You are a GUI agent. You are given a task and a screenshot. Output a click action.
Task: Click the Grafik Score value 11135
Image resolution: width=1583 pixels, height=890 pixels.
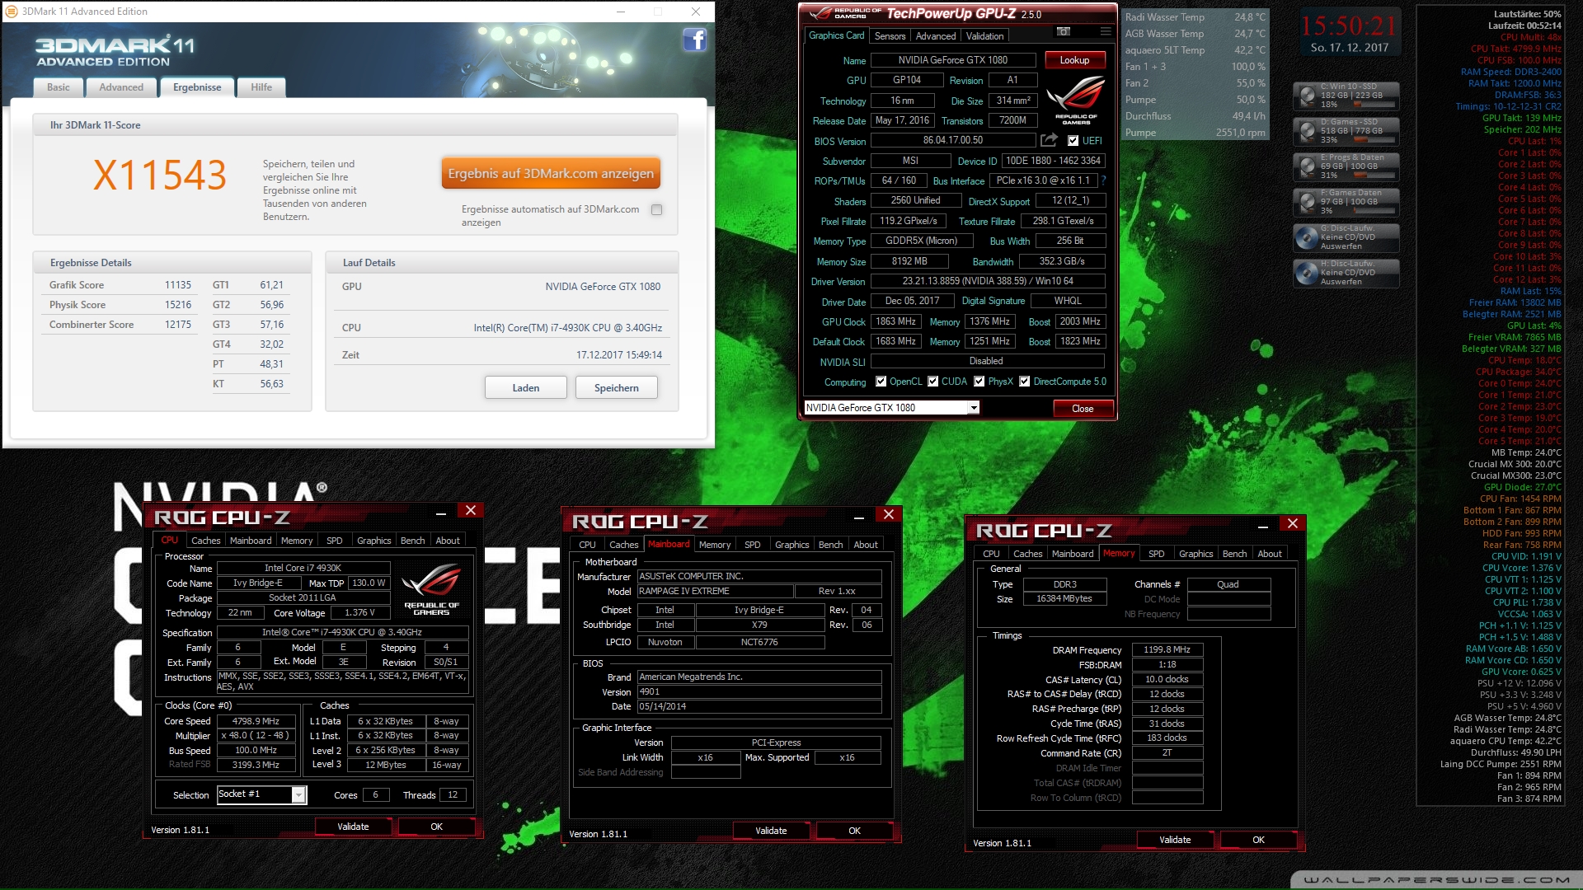[177, 285]
